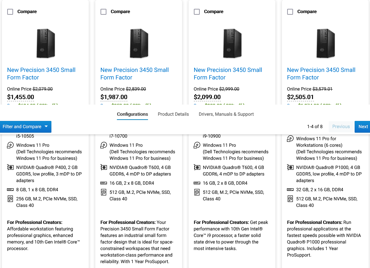Click the $2,505.01 price
Image resolution: width=370 pixels, height=268 pixels.
pos(300,97)
